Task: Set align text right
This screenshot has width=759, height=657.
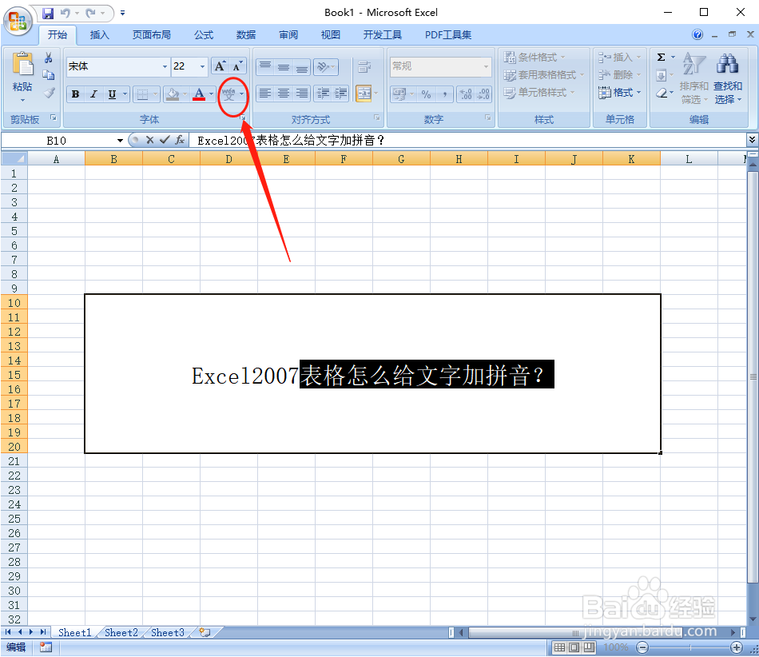Action: tap(301, 93)
